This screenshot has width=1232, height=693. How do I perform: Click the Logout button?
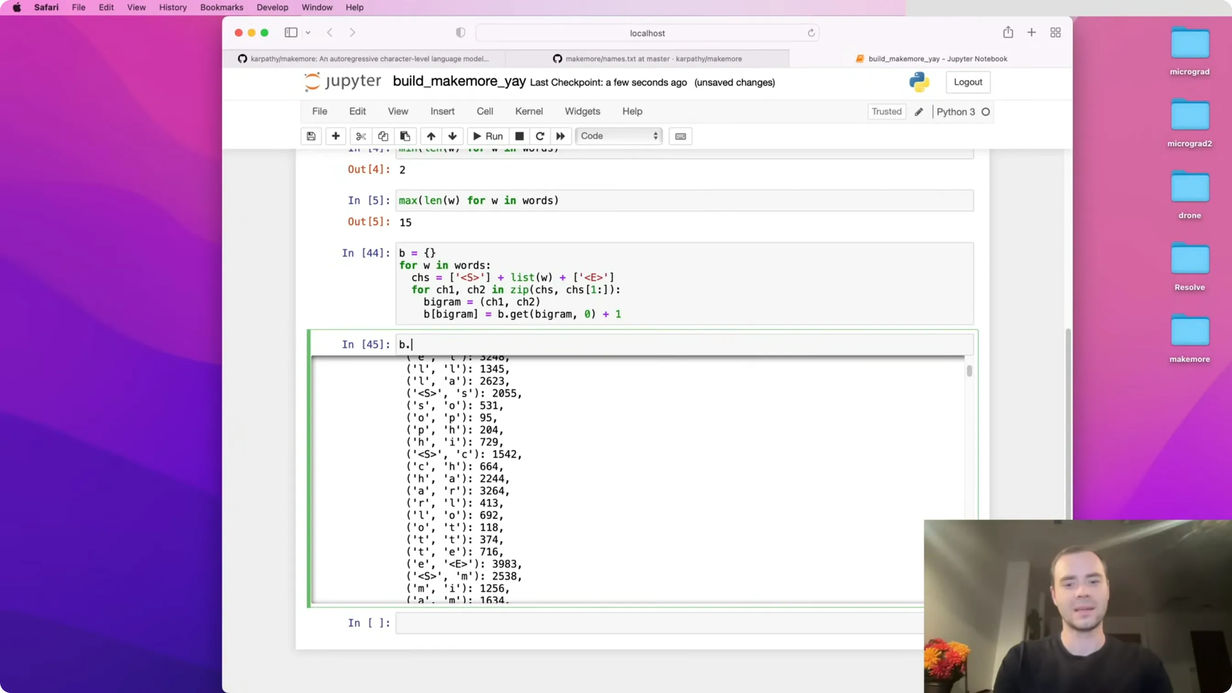(x=968, y=82)
